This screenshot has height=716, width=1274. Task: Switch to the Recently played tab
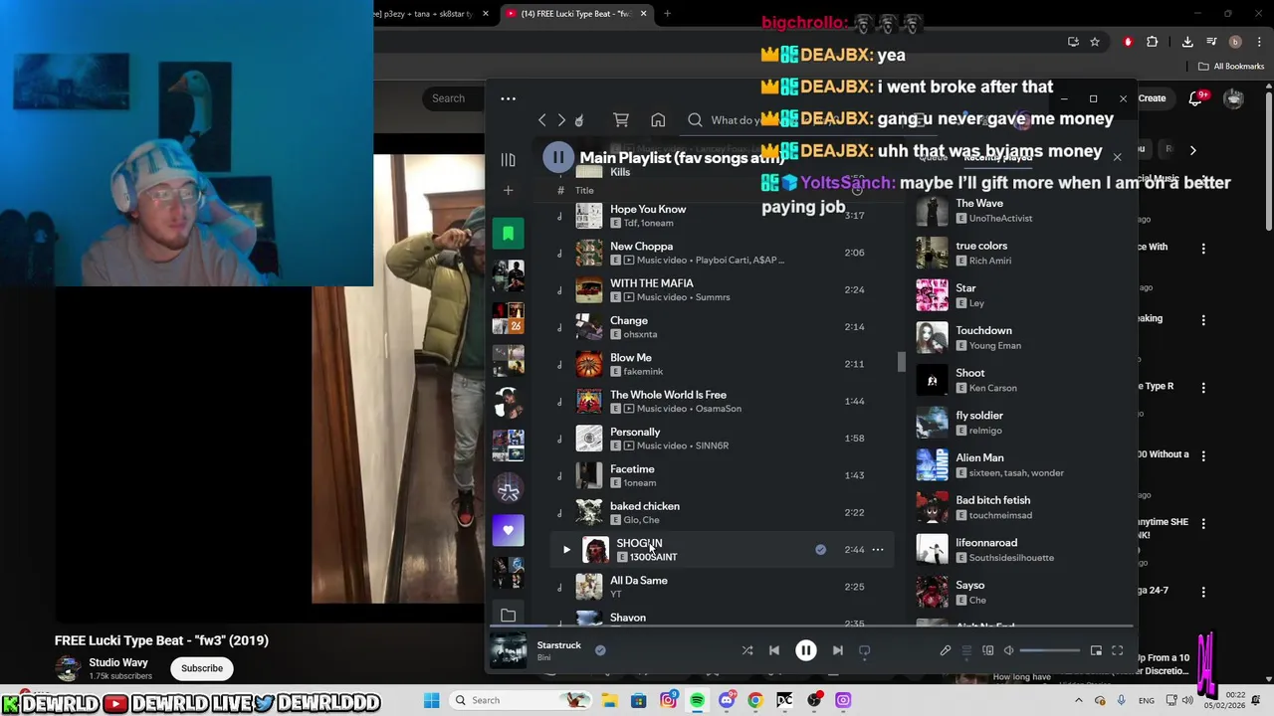click(x=997, y=157)
